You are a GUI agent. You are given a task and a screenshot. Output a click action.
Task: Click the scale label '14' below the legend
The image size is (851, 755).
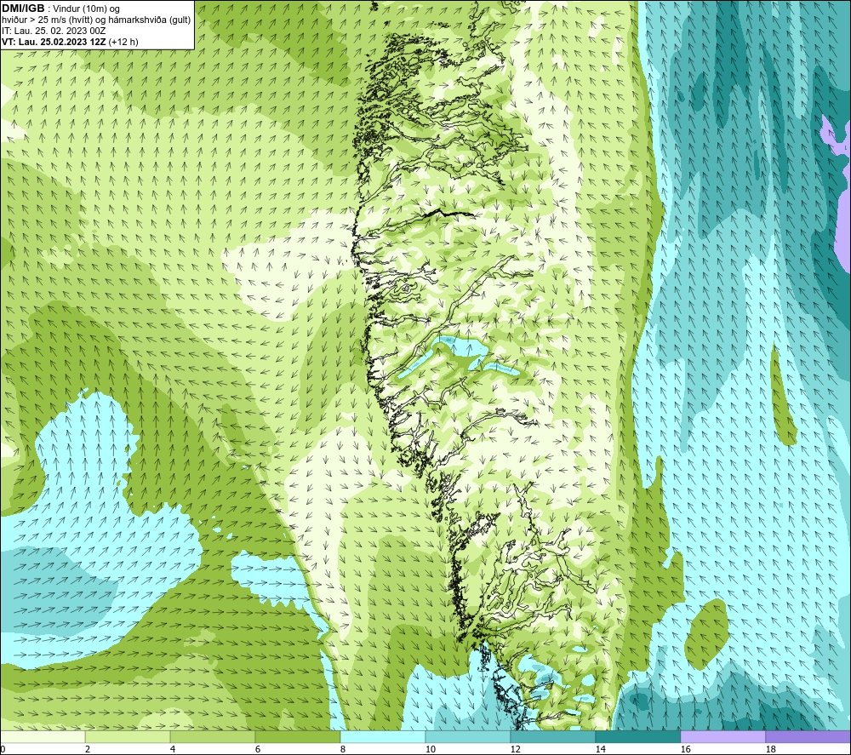coord(600,749)
